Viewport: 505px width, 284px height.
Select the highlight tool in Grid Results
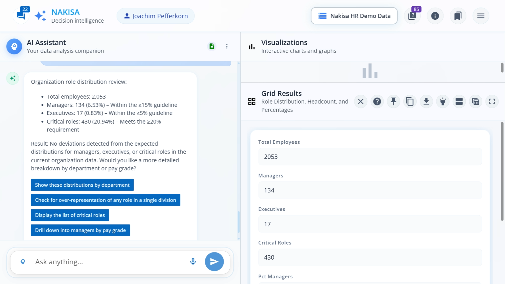point(443,101)
